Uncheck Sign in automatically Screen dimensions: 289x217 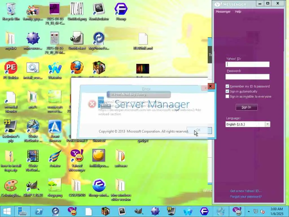pos(227,91)
